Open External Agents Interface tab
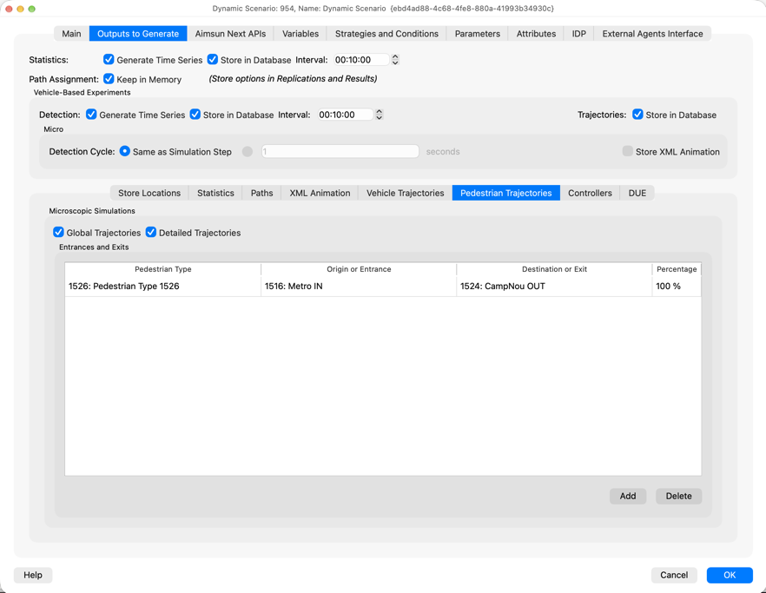 tap(653, 34)
